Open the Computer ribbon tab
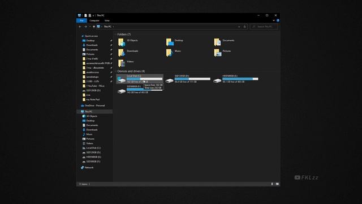 click(94, 20)
